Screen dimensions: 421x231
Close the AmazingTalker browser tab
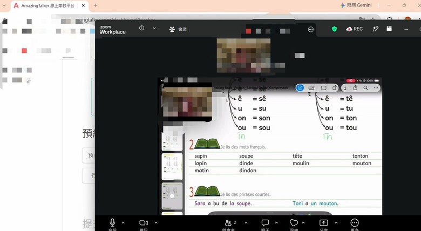(83, 5)
